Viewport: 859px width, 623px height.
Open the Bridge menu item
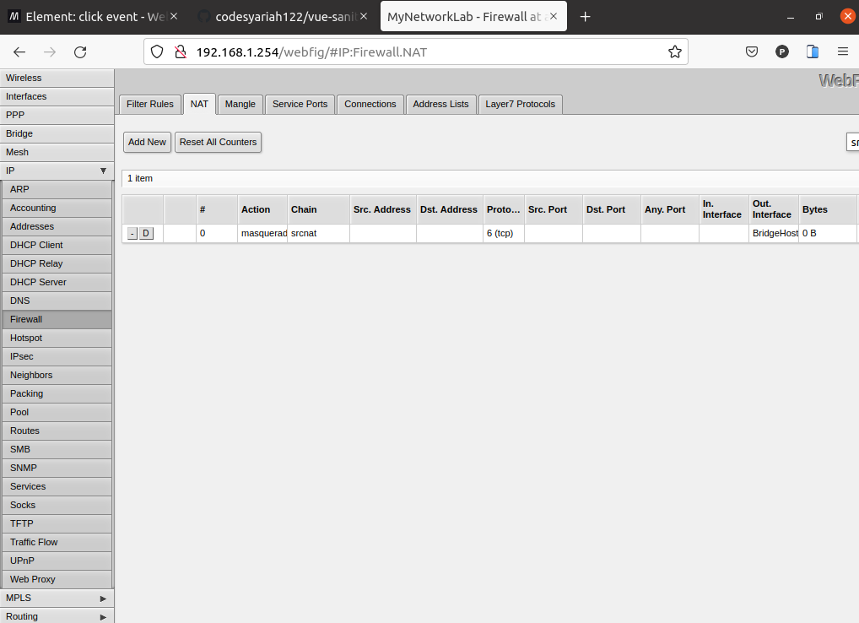tap(57, 133)
